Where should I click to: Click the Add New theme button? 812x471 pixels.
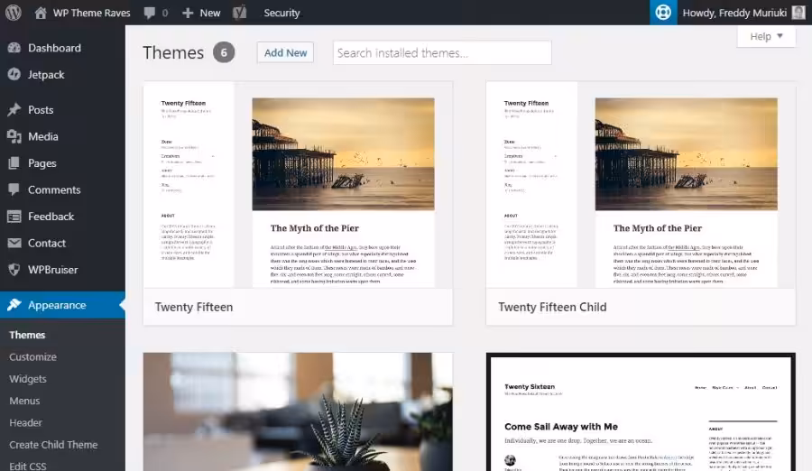285,52
